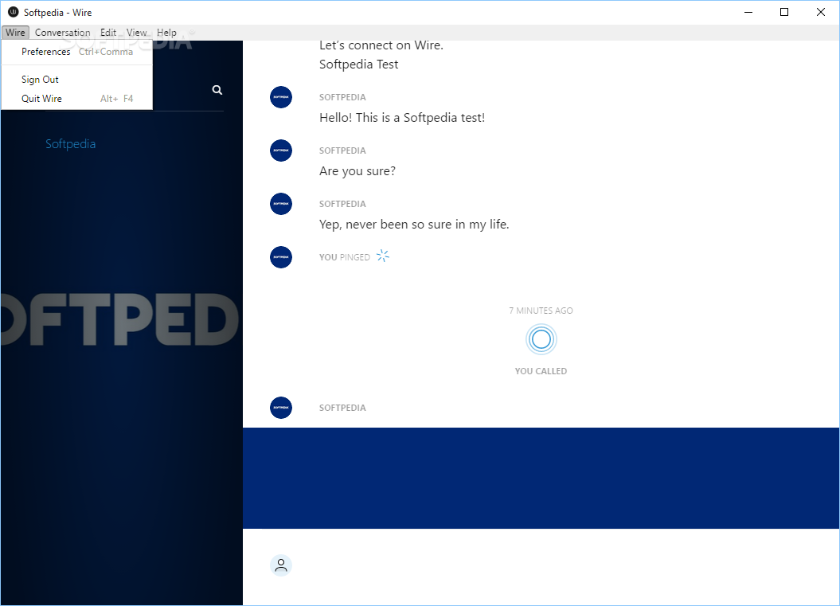840x606 pixels.
Task: Open the Edit menu
Action: [108, 32]
